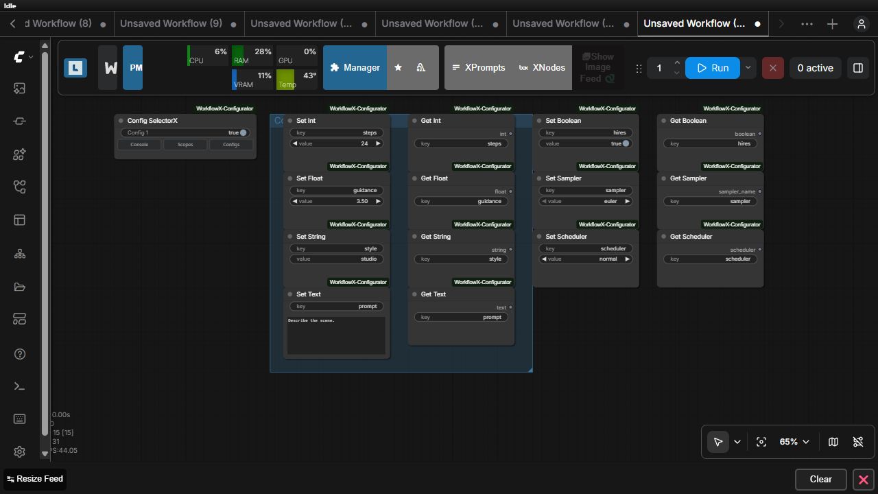This screenshot has width=878, height=494.
Task: Expand the pointer mode dropdown chevron
Action: (737, 442)
